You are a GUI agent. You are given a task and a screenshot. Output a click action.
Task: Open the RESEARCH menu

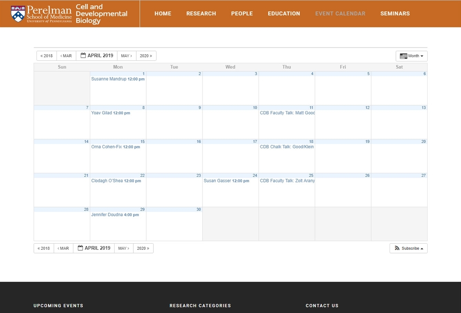point(201,13)
